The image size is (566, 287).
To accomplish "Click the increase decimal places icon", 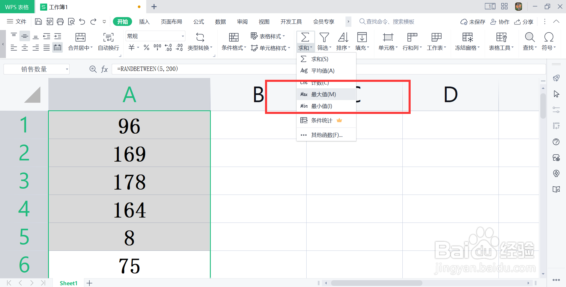I will [x=168, y=48].
